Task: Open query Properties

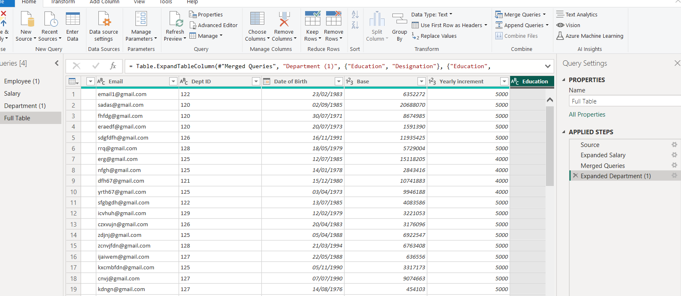Action: pyautogui.click(x=206, y=14)
